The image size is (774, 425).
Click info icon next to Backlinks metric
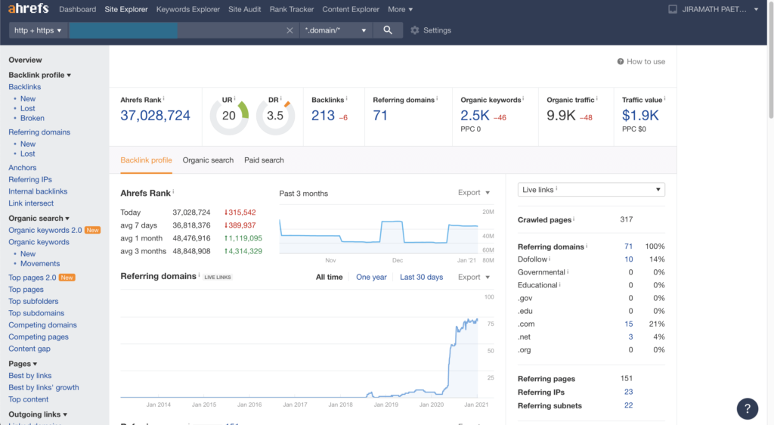pyautogui.click(x=346, y=98)
